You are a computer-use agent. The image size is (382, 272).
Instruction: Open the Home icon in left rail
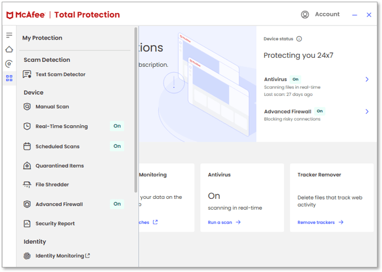click(9, 49)
